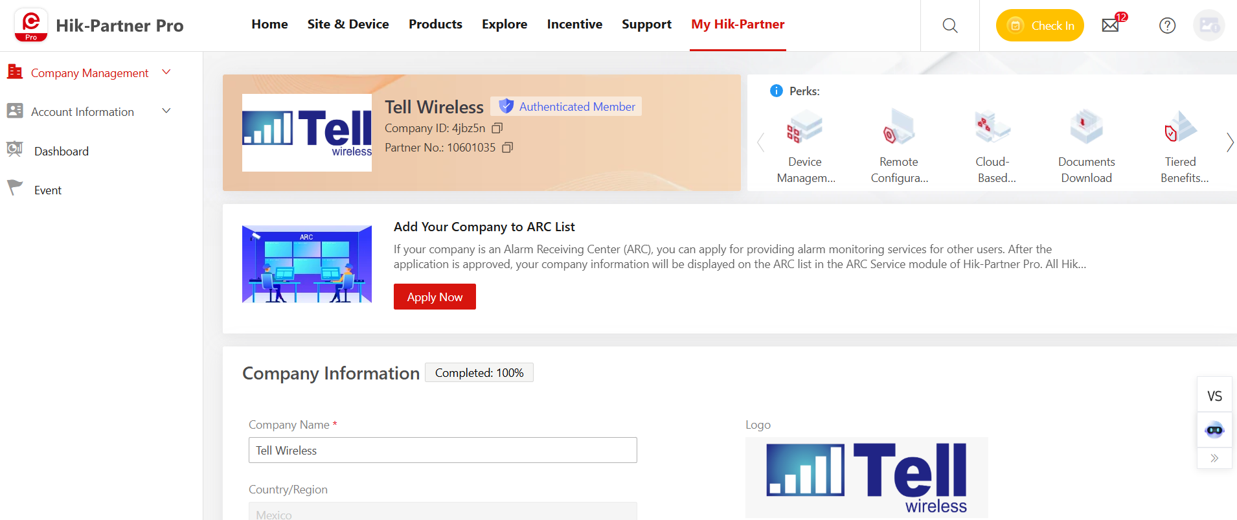The width and height of the screenshot is (1237, 520).
Task: Open the search magnifier icon
Action: click(x=950, y=25)
